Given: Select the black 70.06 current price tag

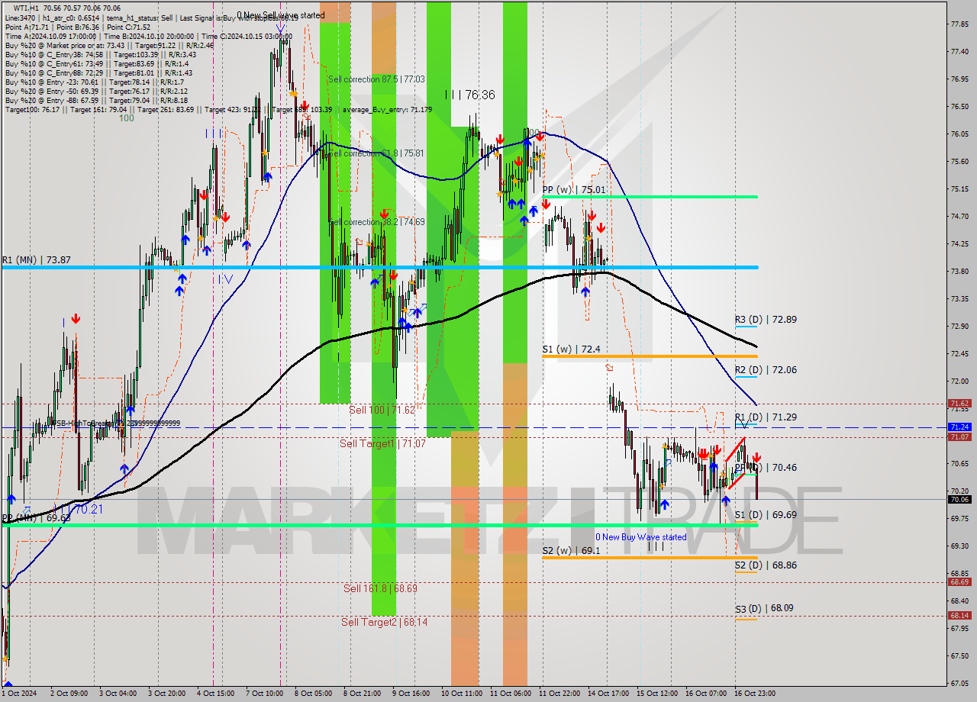Looking at the screenshot, I should pyautogui.click(x=959, y=500).
